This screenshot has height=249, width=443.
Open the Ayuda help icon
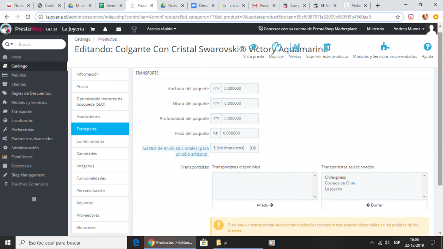[427, 46]
